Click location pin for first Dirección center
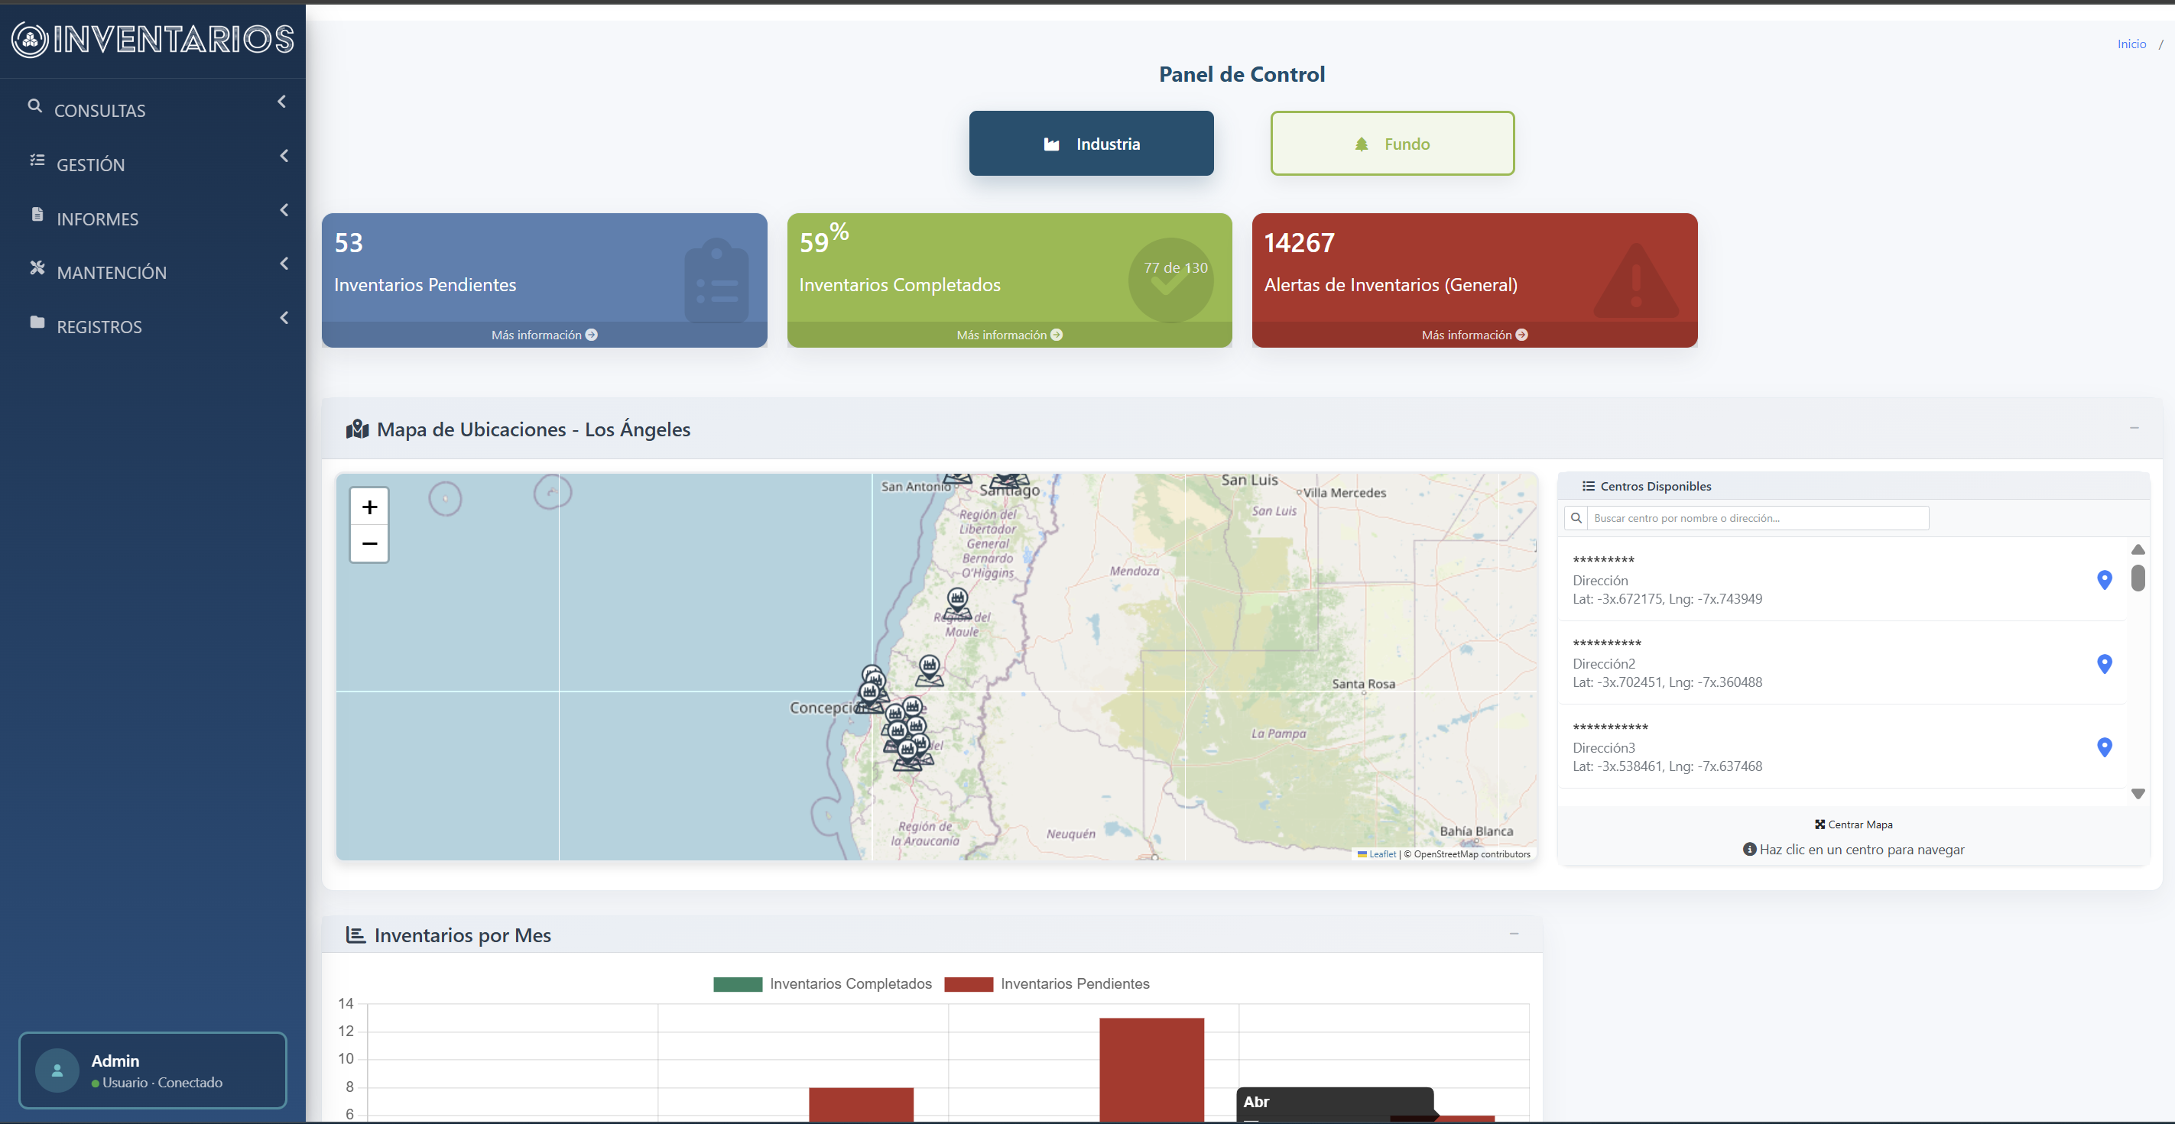The height and width of the screenshot is (1124, 2175). coord(2104,580)
